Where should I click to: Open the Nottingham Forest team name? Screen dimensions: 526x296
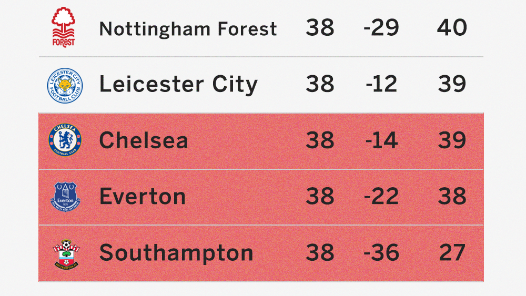[x=188, y=29]
